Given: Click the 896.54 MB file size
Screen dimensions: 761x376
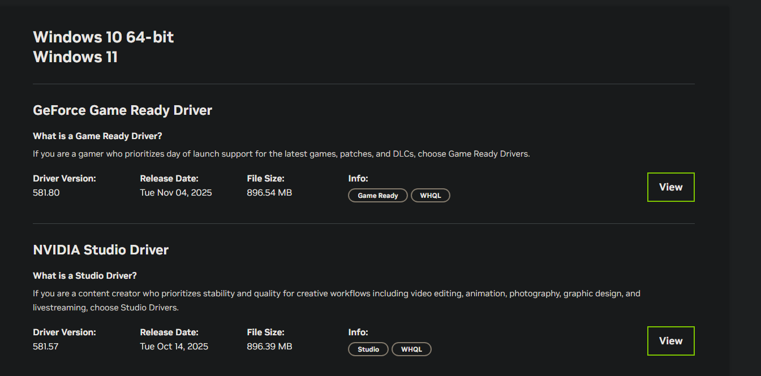Looking at the screenshot, I should coord(269,193).
